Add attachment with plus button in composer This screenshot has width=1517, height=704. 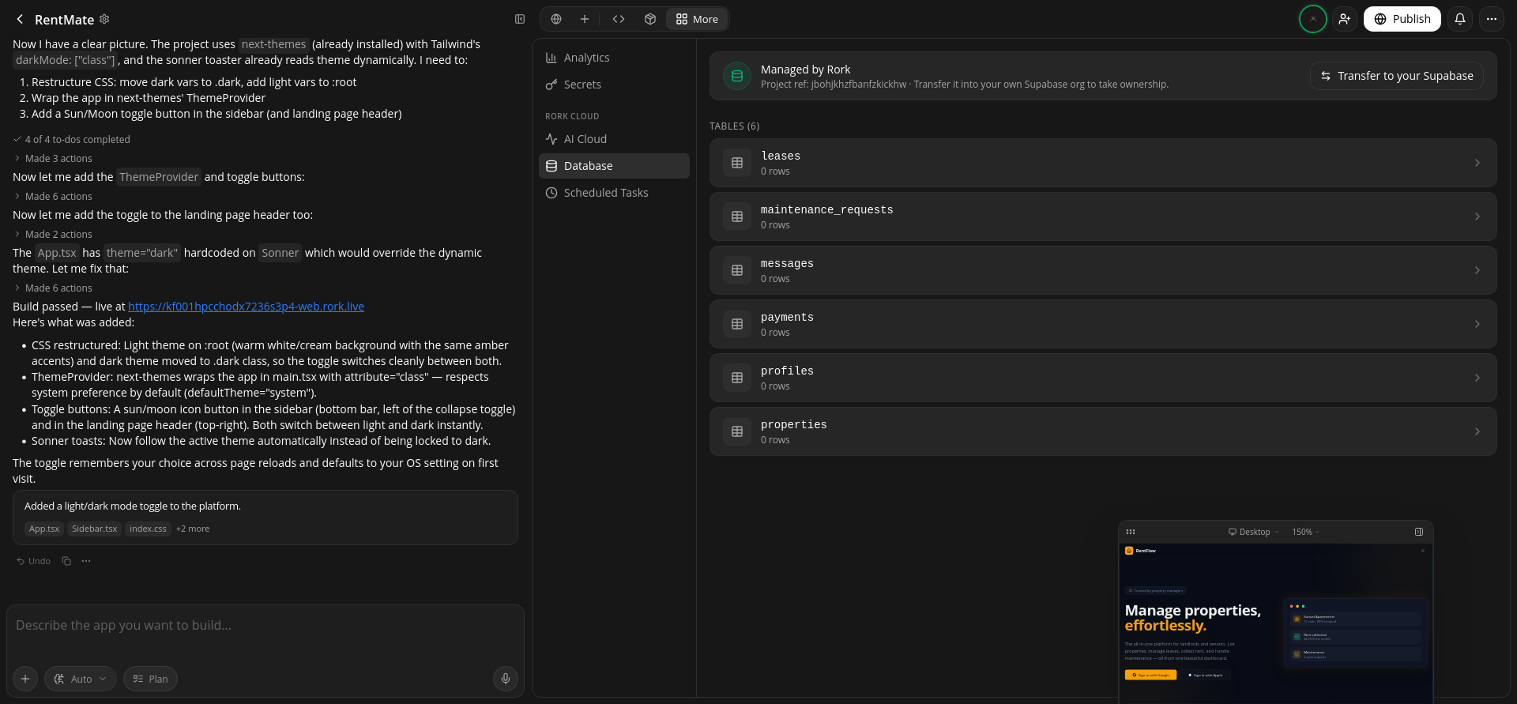[x=25, y=679]
